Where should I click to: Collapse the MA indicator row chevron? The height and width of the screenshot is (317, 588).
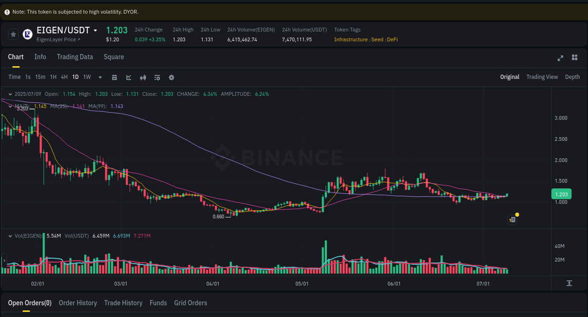point(10,106)
